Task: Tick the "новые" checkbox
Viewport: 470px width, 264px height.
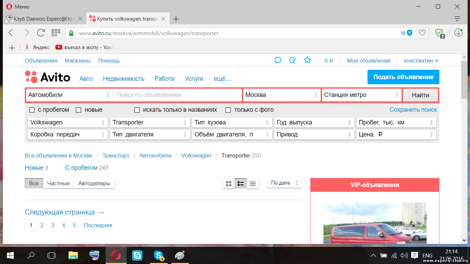Action: point(78,110)
